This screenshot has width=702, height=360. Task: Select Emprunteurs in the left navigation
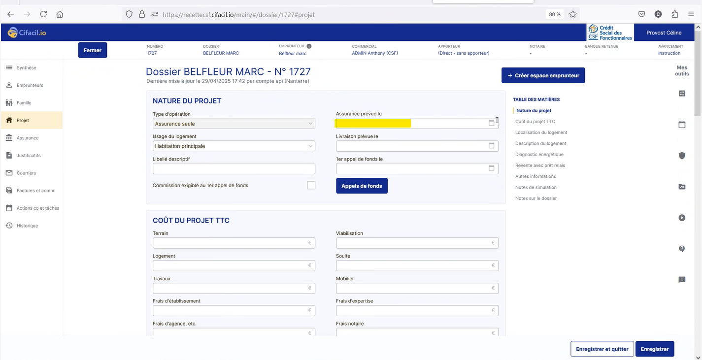[x=30, y=85]
